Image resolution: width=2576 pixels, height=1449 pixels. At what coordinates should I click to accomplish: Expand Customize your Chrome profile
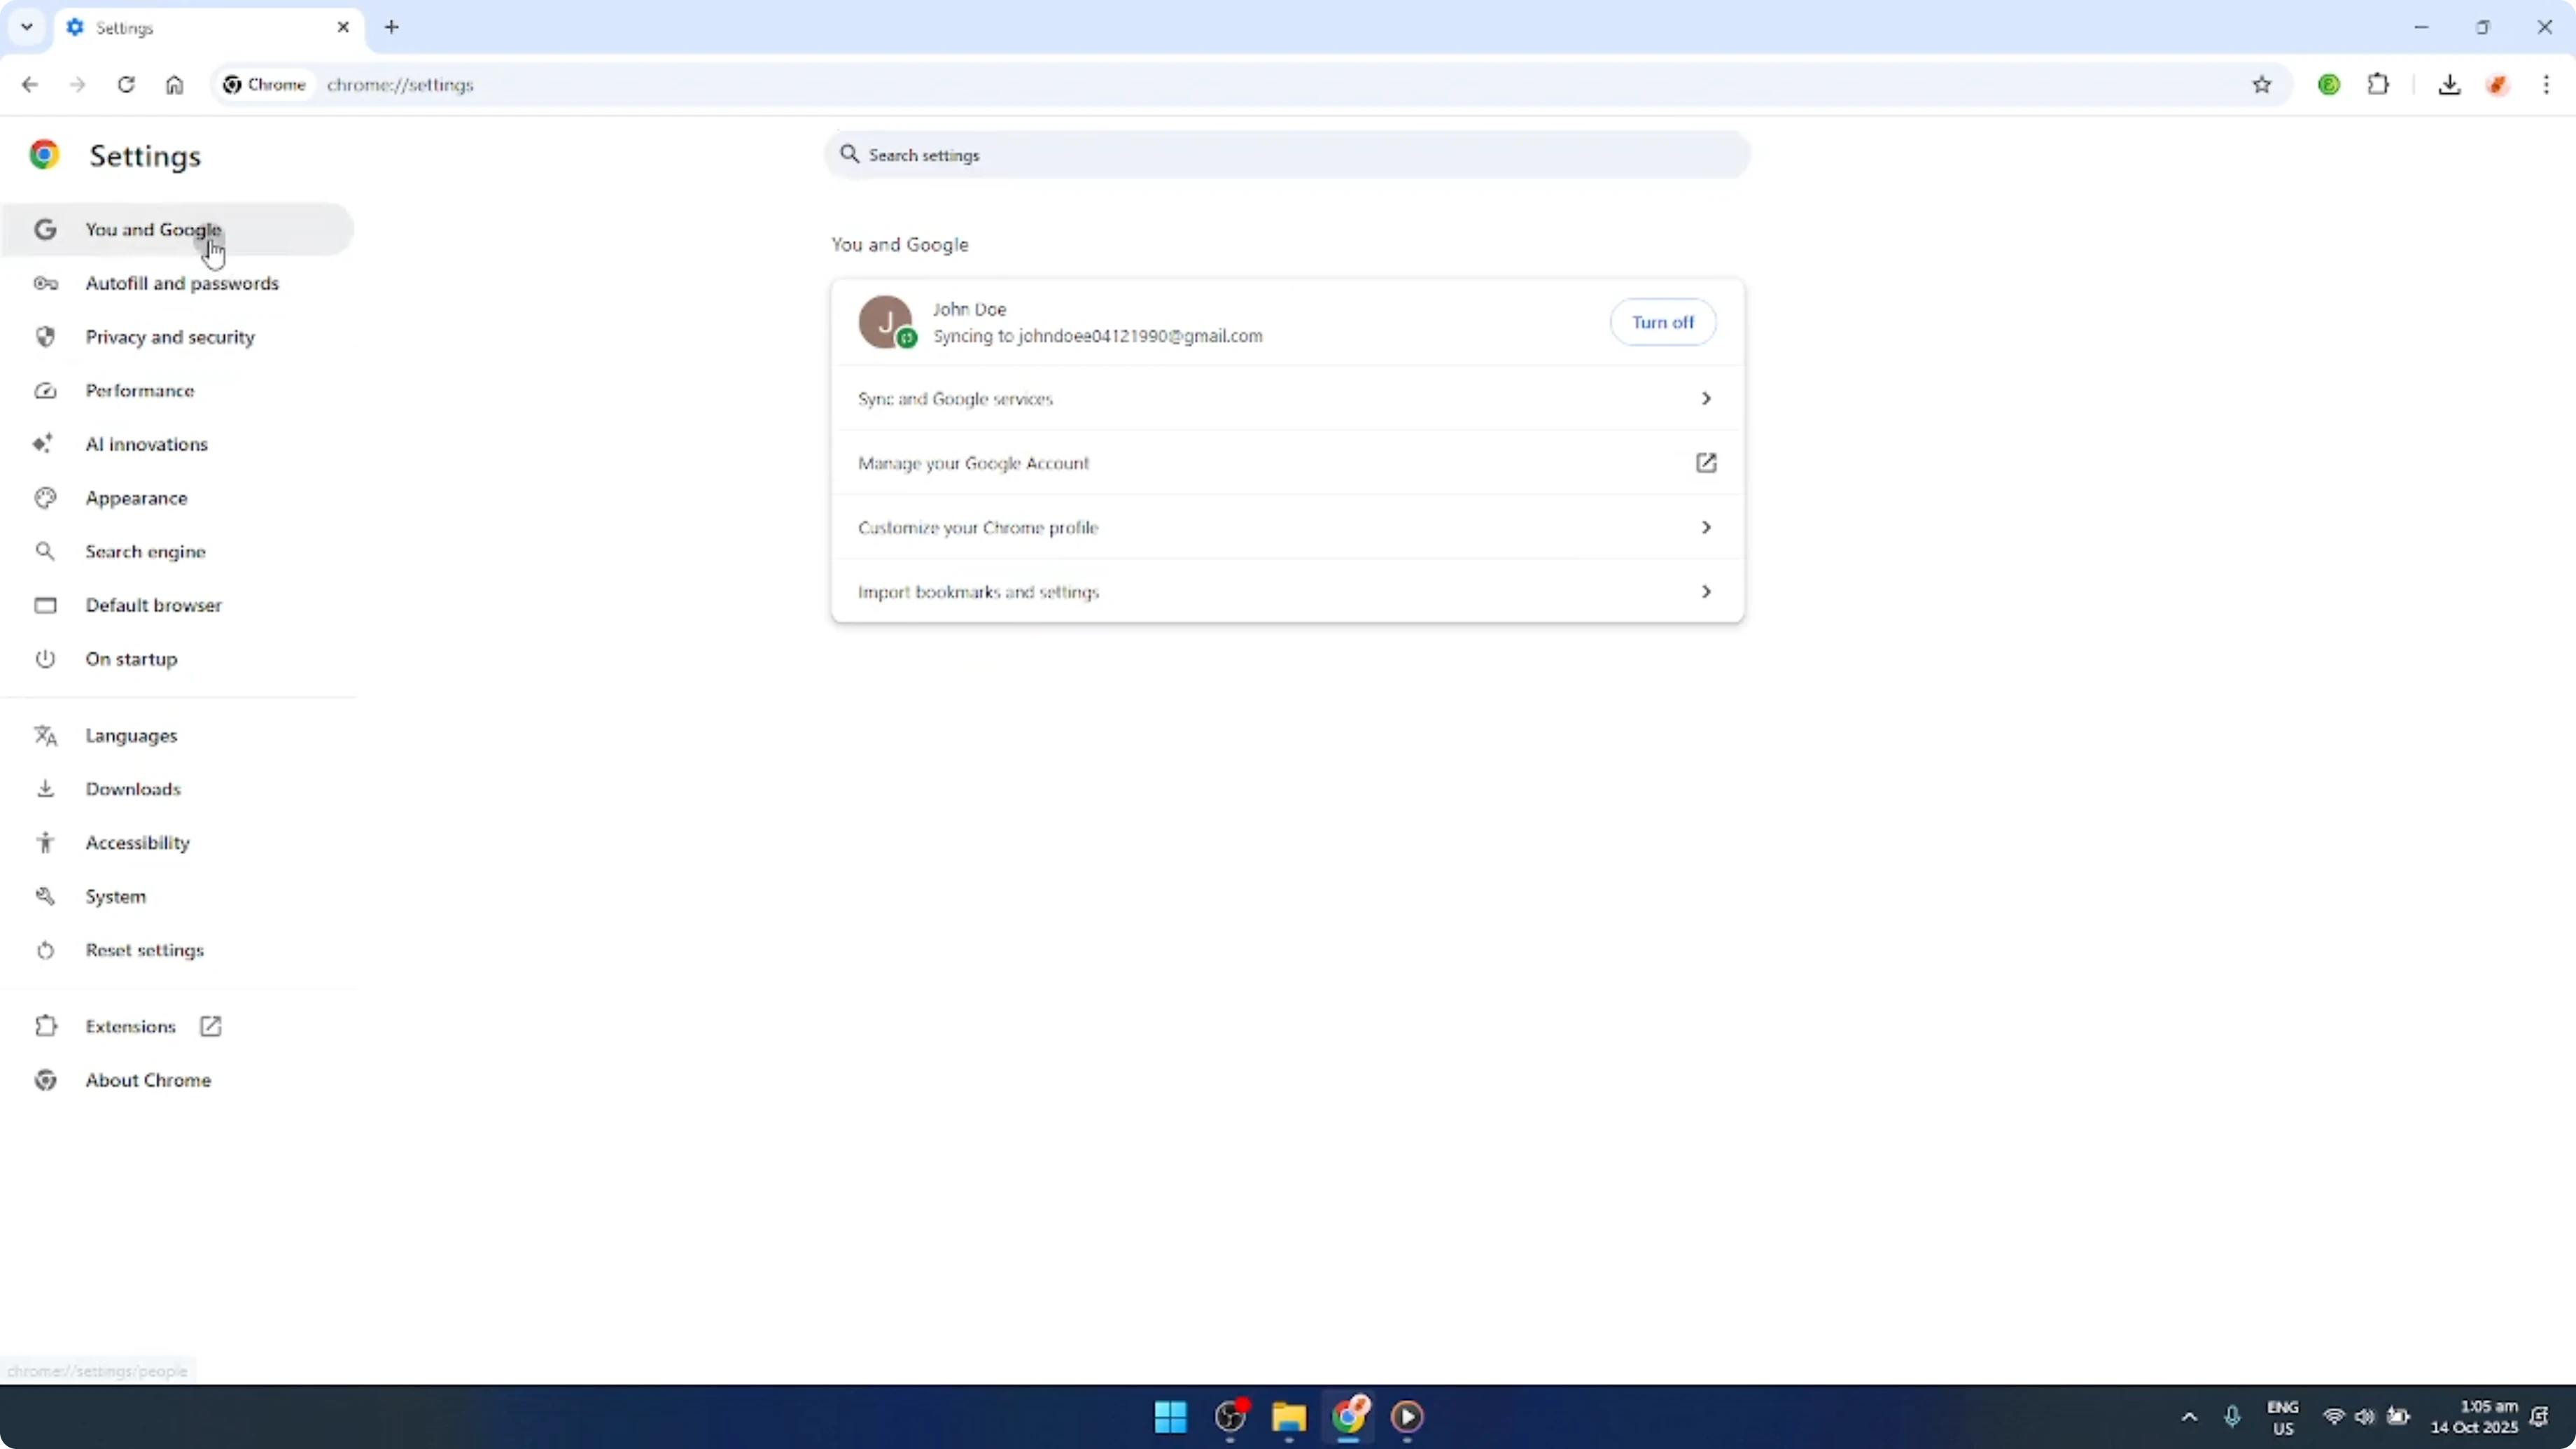coord(1286,528)
